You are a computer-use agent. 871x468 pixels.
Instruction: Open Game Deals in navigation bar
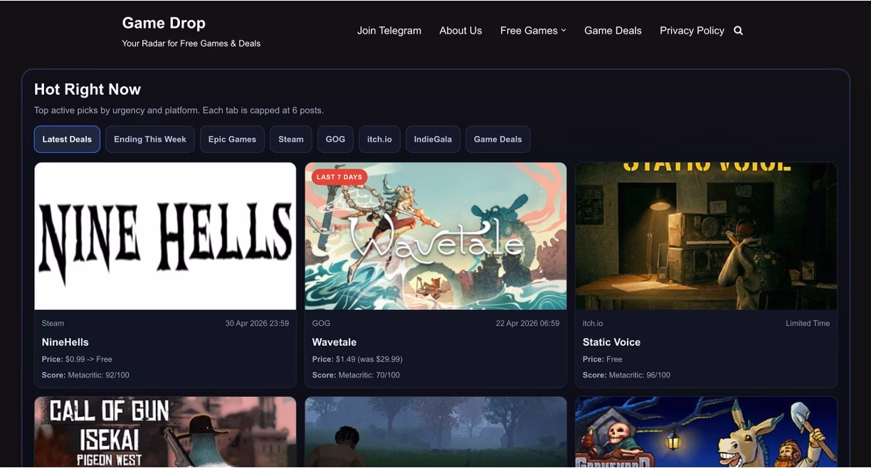(613, 31)
